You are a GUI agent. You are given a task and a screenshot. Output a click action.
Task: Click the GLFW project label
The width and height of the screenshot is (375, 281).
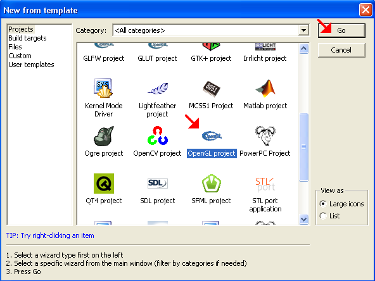104,58
